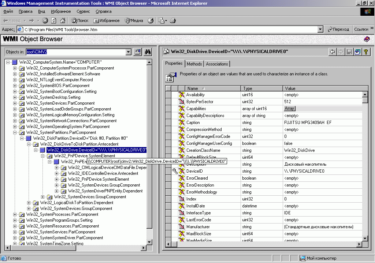Click the Переход (Go) button
375x263 pixels.
click(338, 29)
